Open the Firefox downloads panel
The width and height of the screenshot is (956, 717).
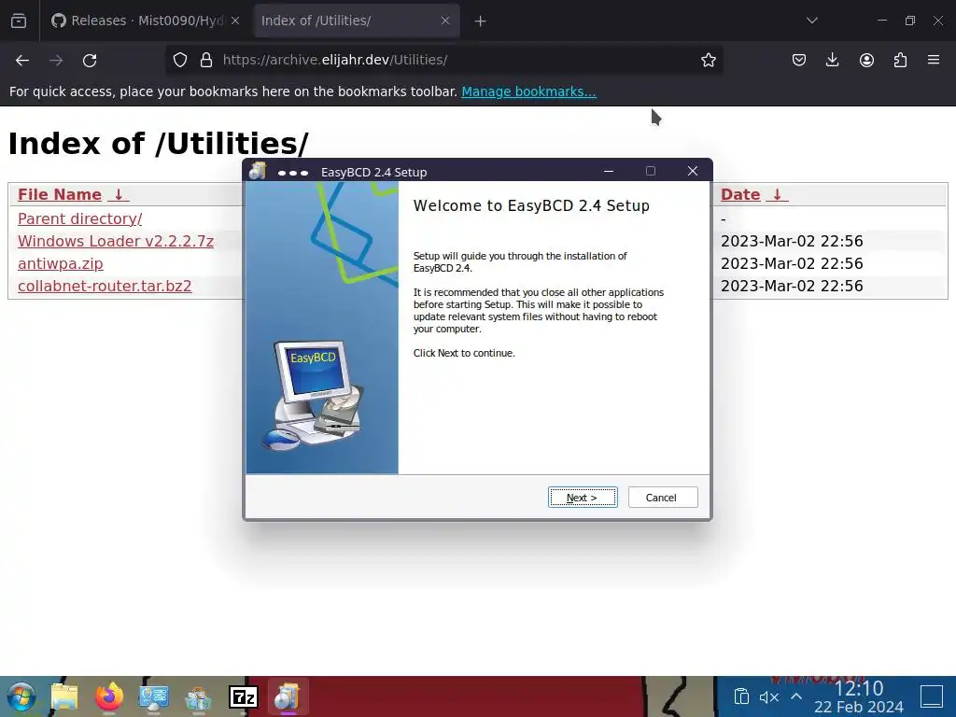[x=832, y=60]
